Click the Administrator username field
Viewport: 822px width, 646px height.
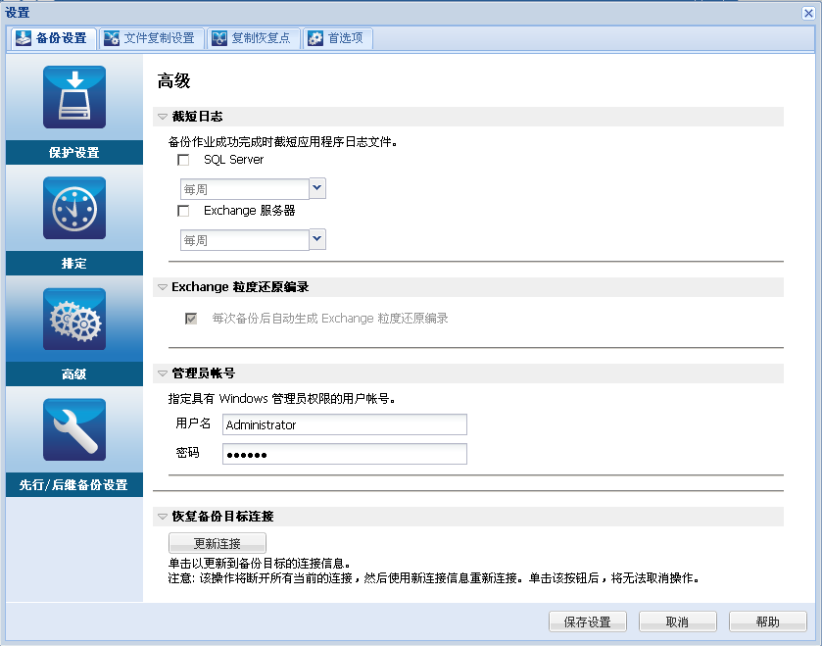click(x=343, y=424)
